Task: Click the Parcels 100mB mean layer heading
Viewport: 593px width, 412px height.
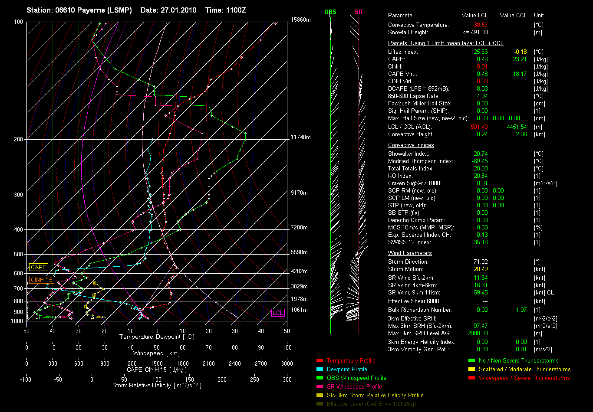Action: coord(445,43)
